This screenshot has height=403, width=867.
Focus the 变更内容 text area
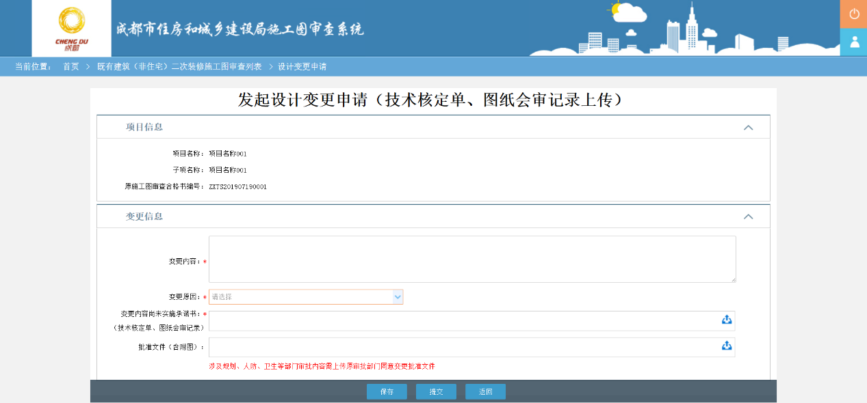pos(472,260)
